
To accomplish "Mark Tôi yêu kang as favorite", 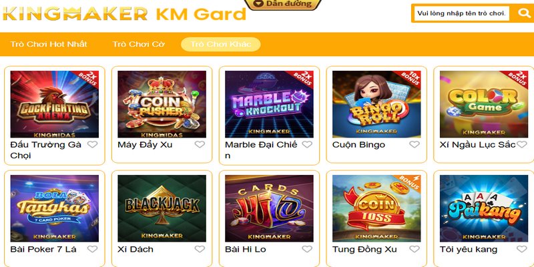I will 521,249.
